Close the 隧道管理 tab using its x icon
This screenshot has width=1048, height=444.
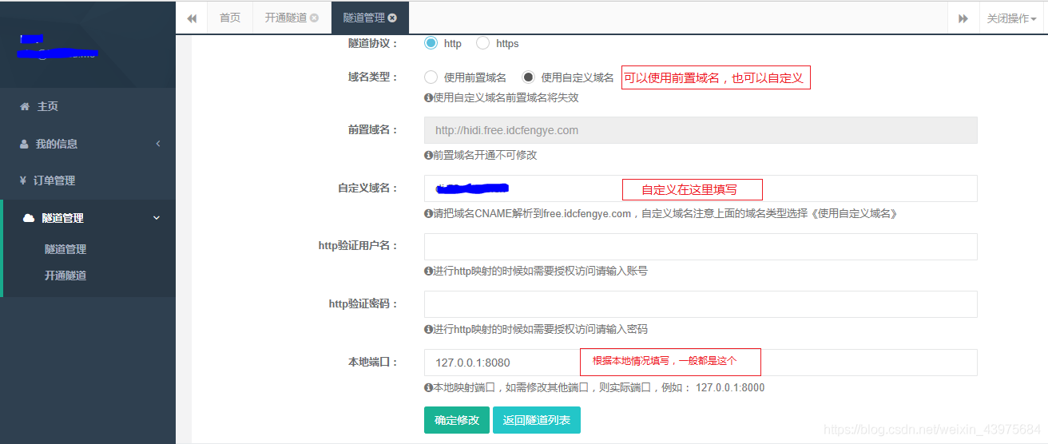click(x=392, y=18)
